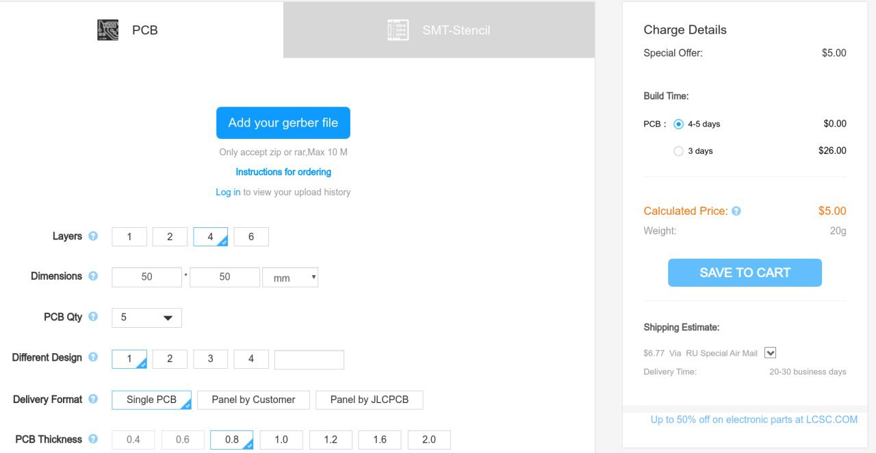
Task: Select Different Design option 2
Action: tap(170, 359)
